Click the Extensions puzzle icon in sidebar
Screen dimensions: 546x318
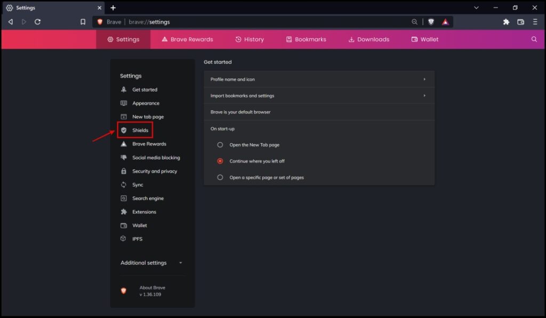point(124,212)
